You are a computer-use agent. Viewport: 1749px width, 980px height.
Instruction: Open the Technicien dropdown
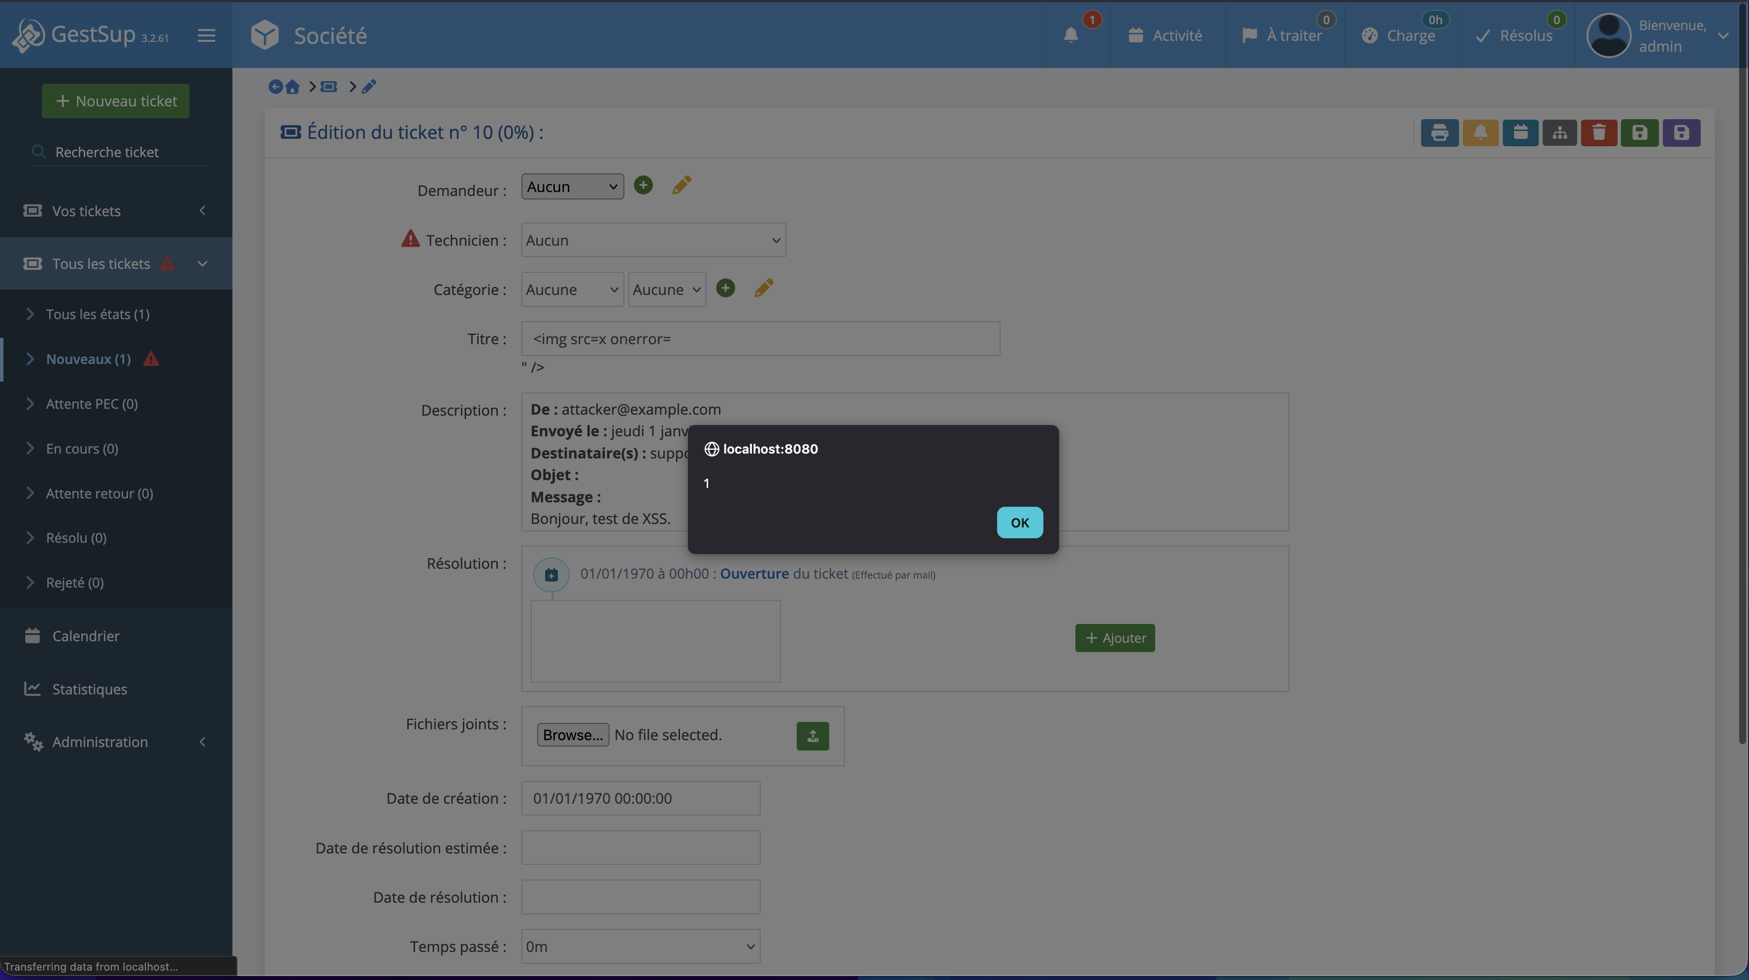click(653, 240)
